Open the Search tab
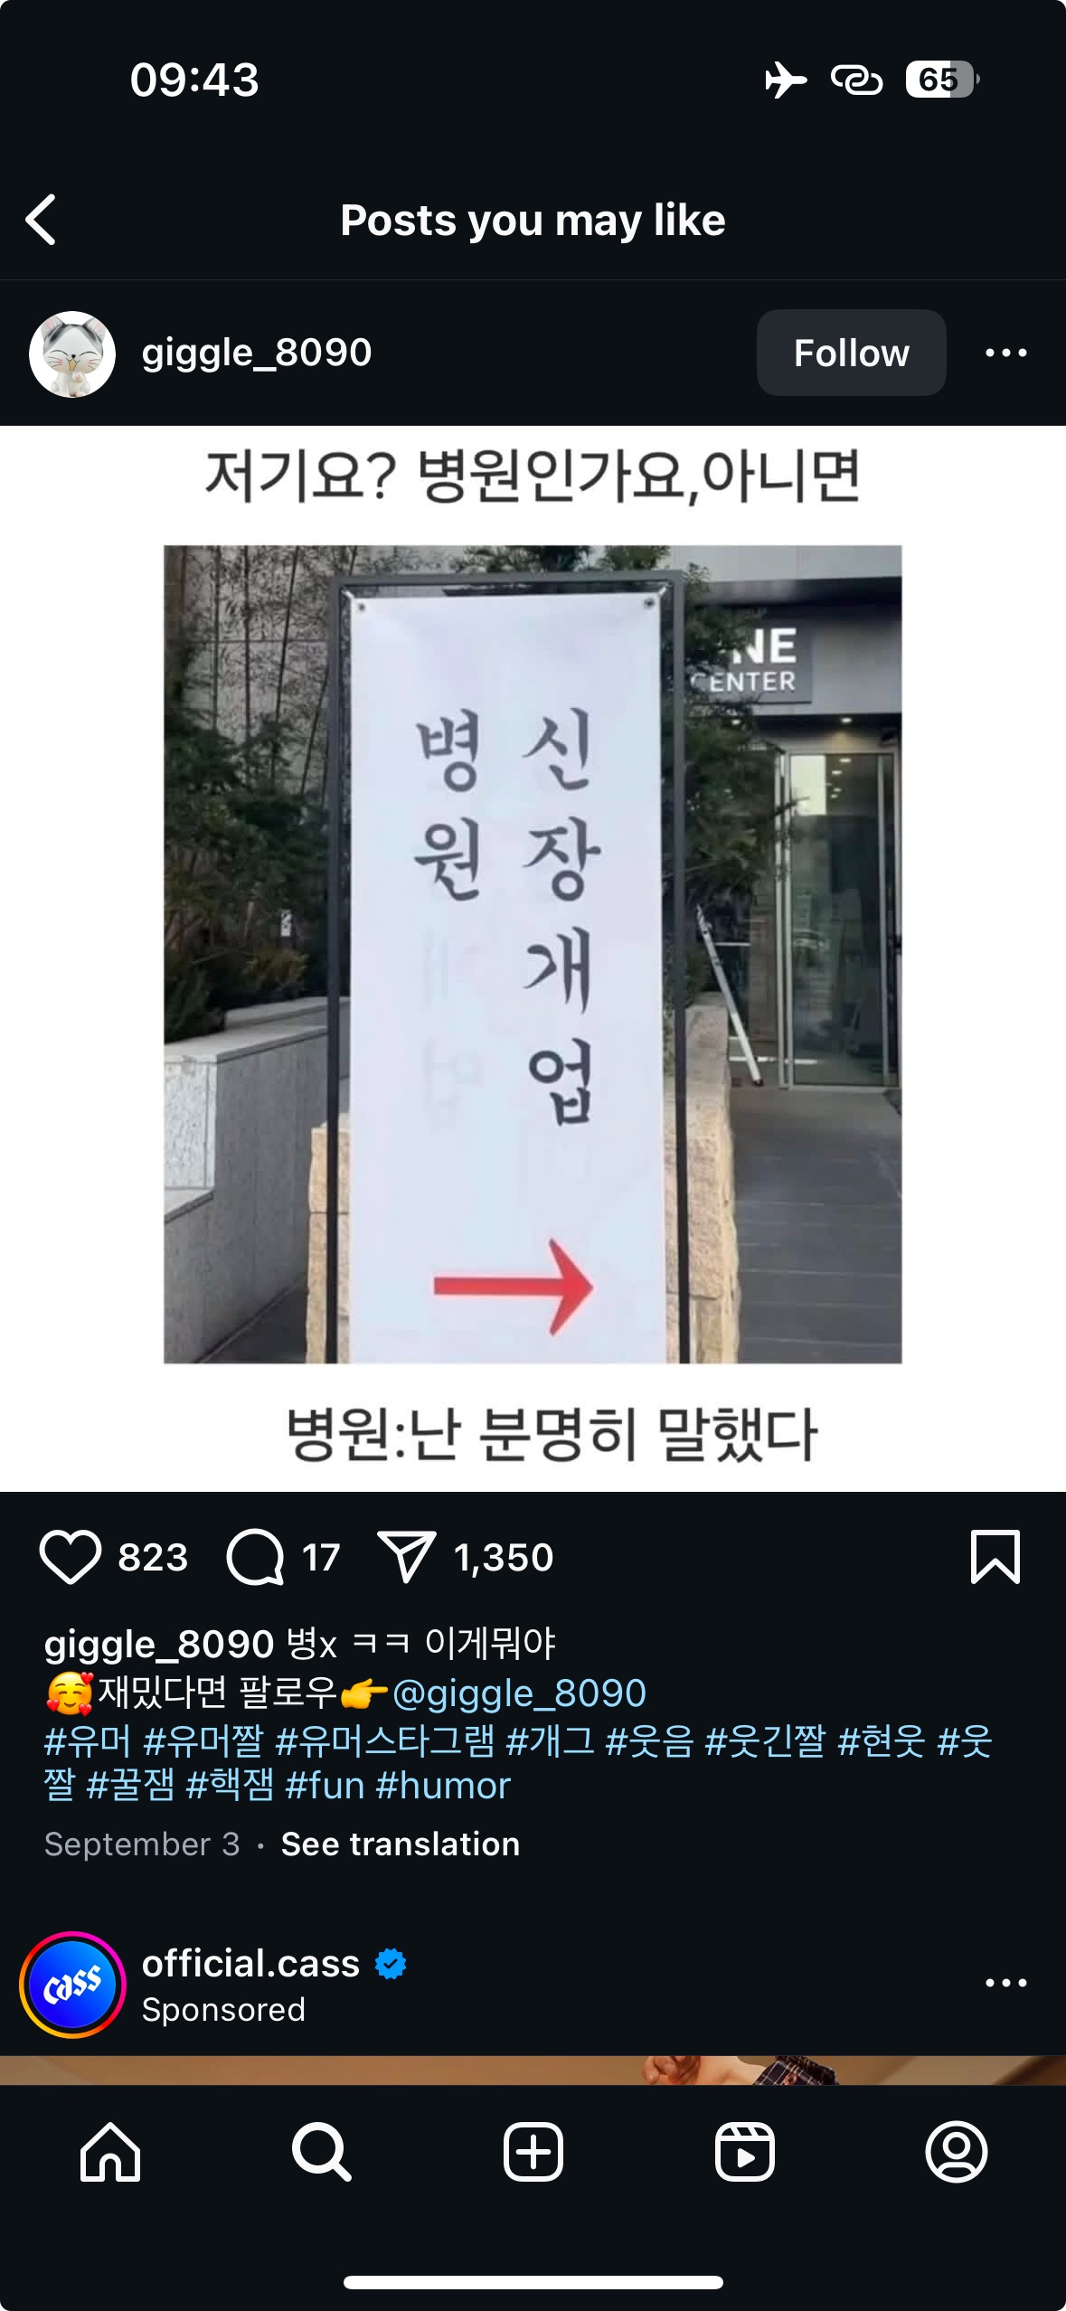This screenshot has width=1066, height=2311. (321, 2152)
